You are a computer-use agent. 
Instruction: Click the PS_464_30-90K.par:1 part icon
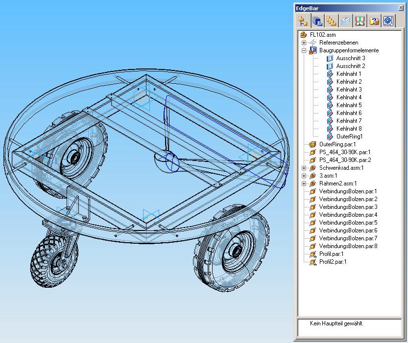pyautogui.click(x=313, y=152)
